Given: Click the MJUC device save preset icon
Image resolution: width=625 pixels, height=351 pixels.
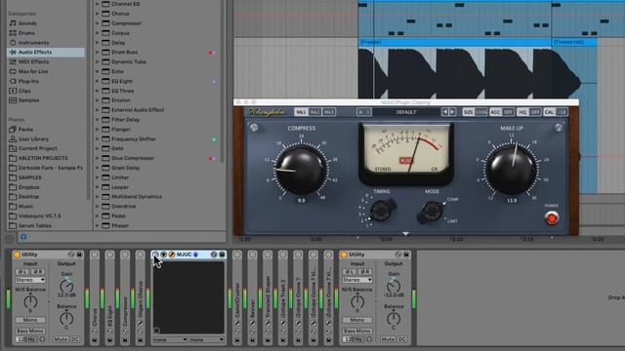Looking at the screenshot, I should click(x=222, y=254).
